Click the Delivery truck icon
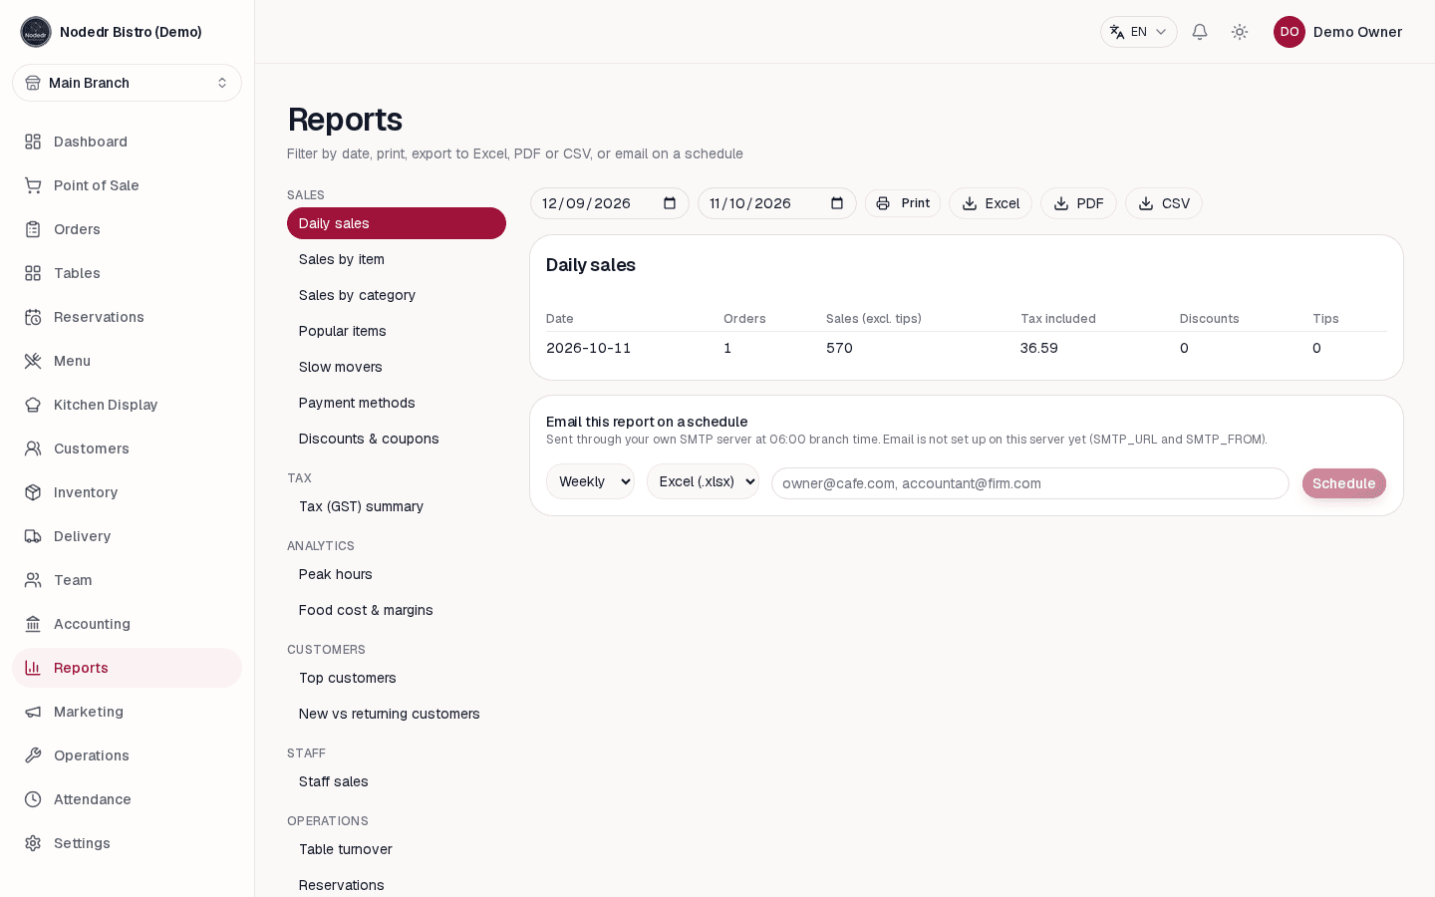Image resolution: width=1435 pixels, height=897 pixels. (33, 536)
